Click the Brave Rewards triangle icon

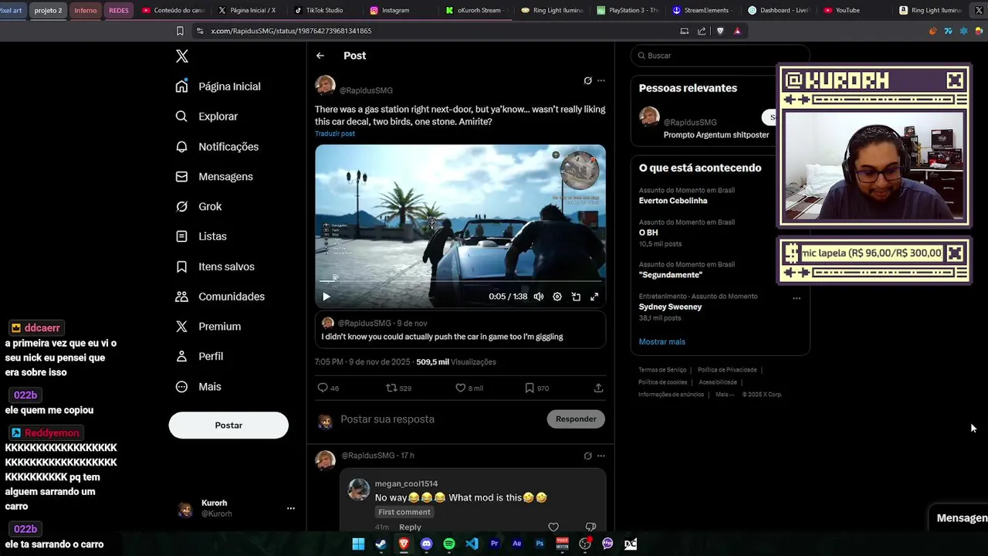pos(737,31)
